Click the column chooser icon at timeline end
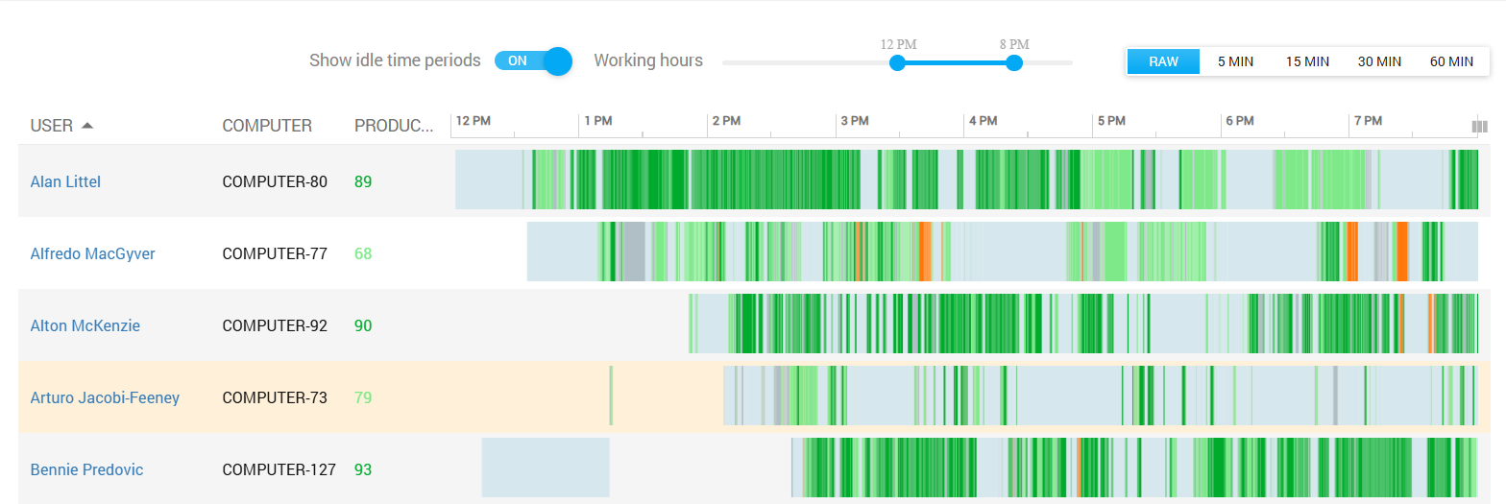 [x=1479, y=126]
